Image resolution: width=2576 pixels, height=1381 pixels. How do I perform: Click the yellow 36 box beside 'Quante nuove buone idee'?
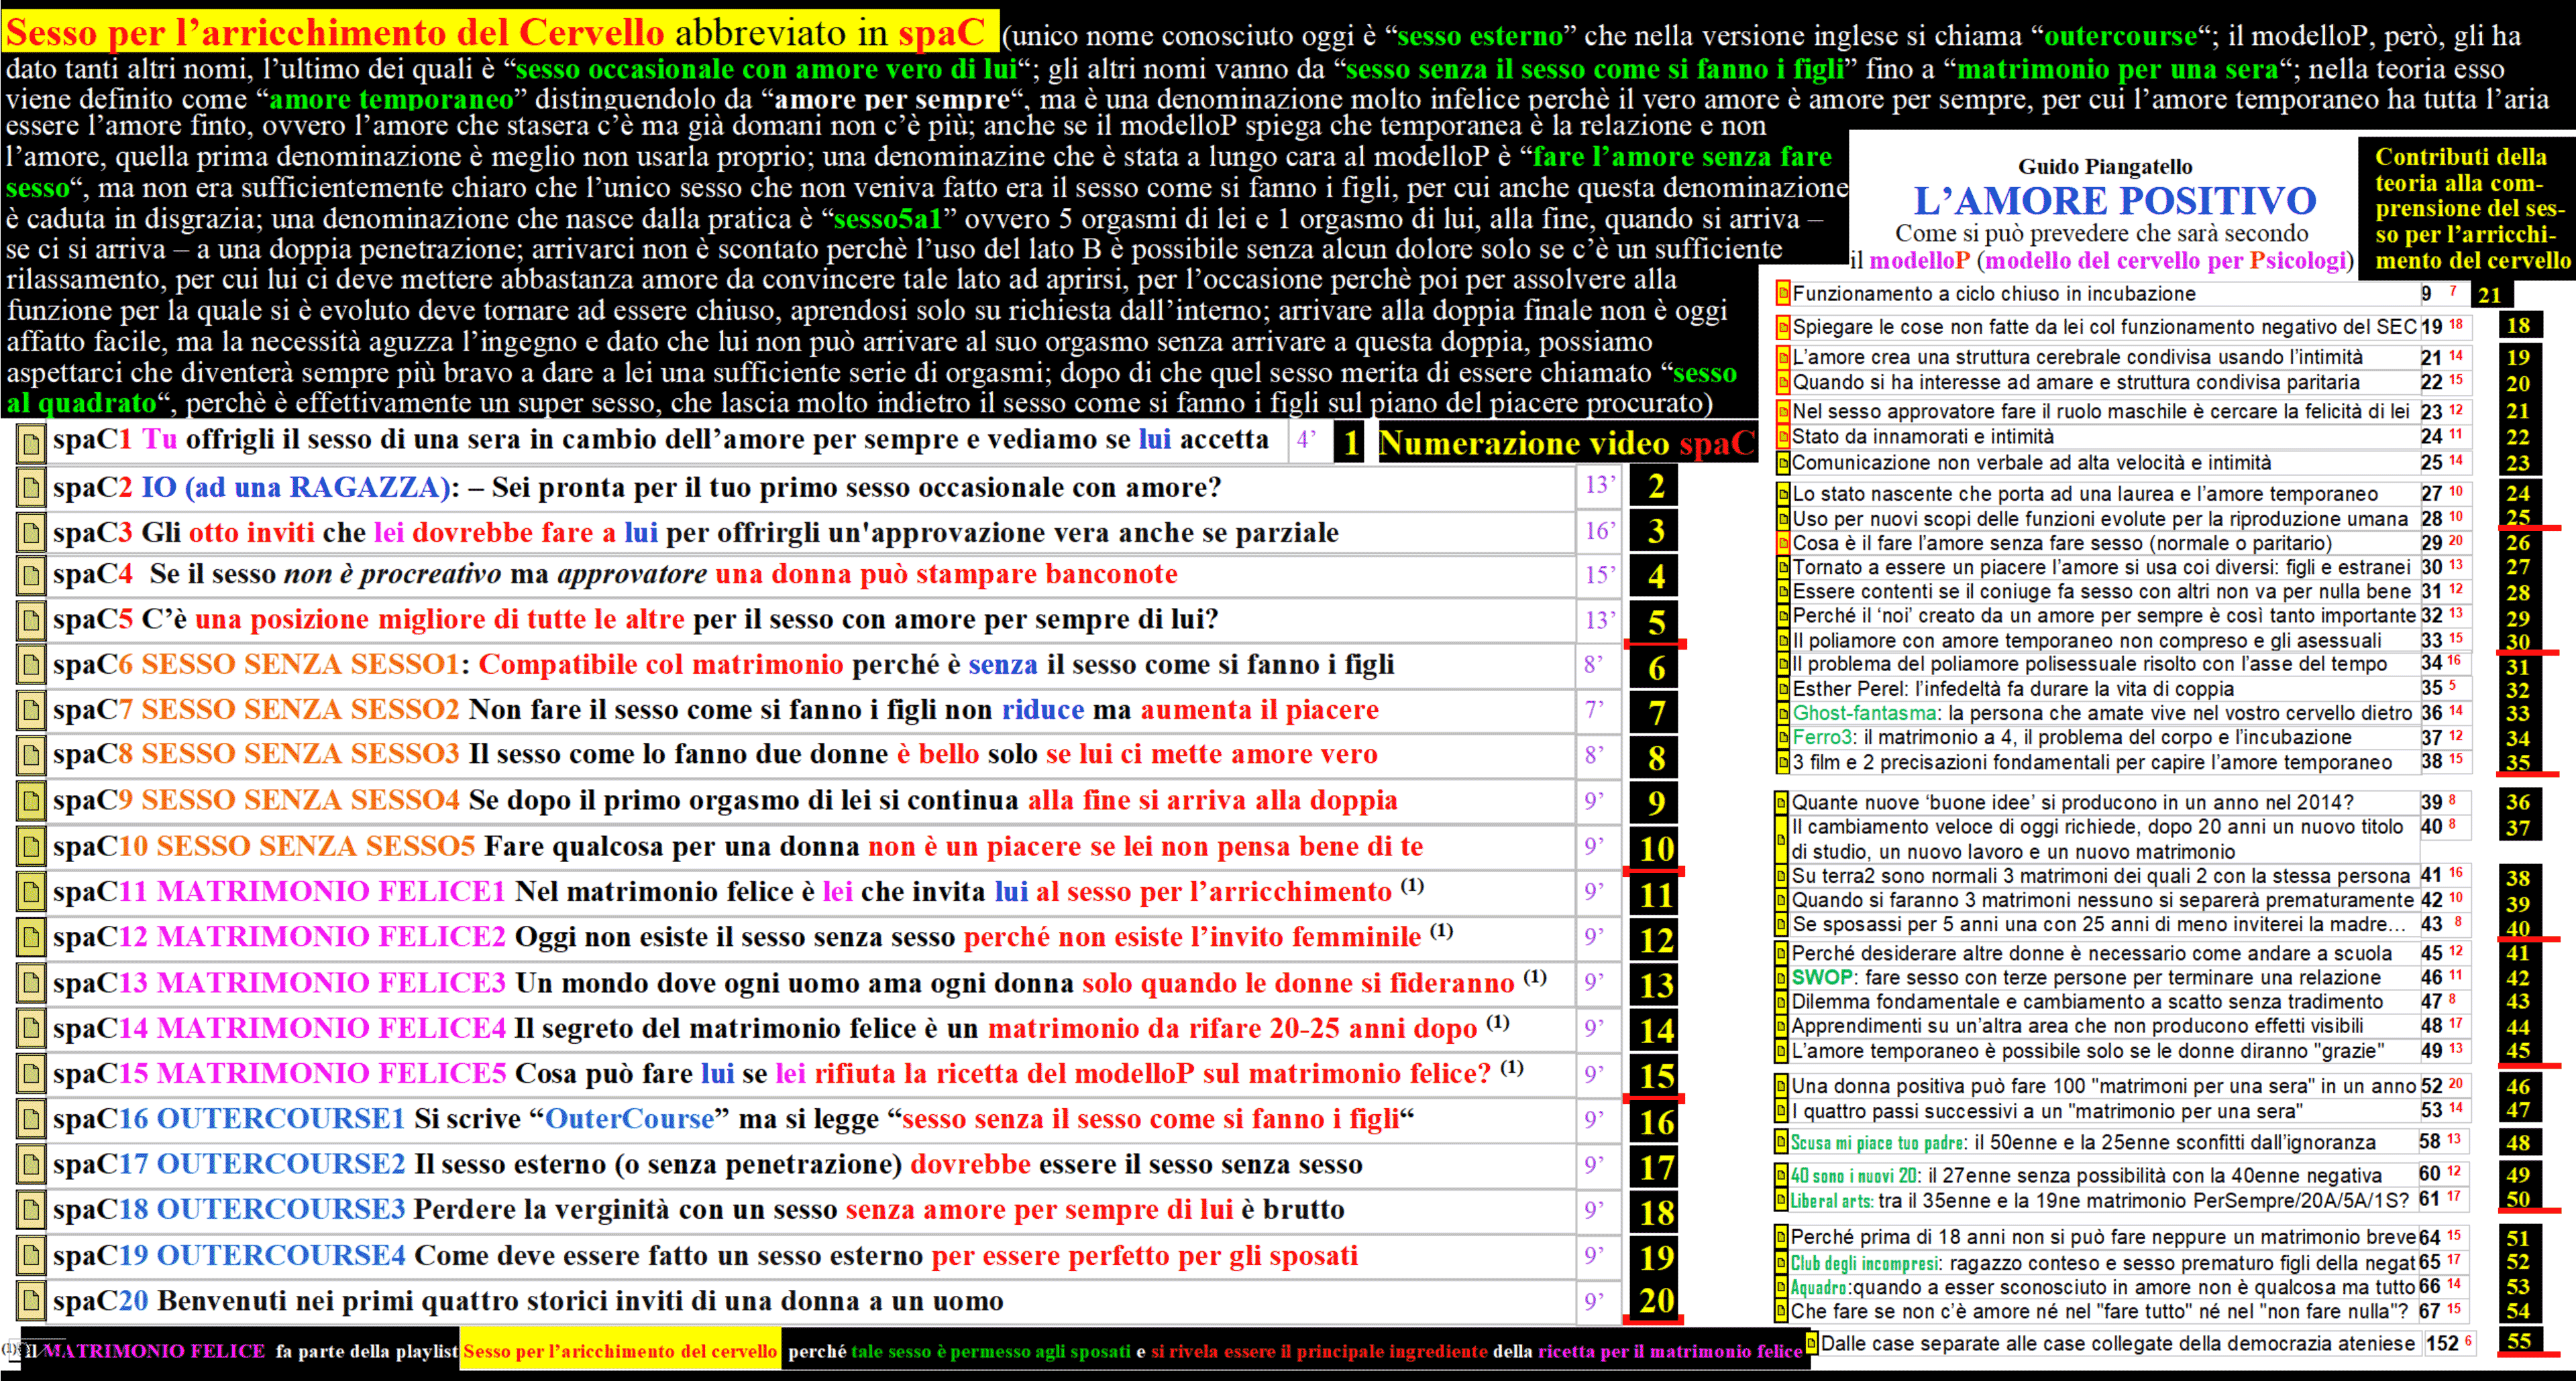pyautogui.click(x=2519, y=802)
